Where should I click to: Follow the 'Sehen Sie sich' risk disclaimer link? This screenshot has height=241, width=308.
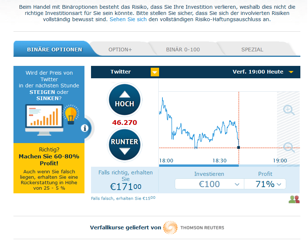point(128,19)
